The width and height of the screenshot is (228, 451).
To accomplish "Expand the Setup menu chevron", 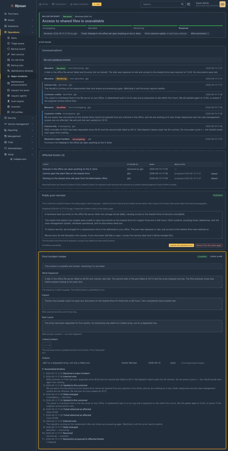I will coord(32,154).
